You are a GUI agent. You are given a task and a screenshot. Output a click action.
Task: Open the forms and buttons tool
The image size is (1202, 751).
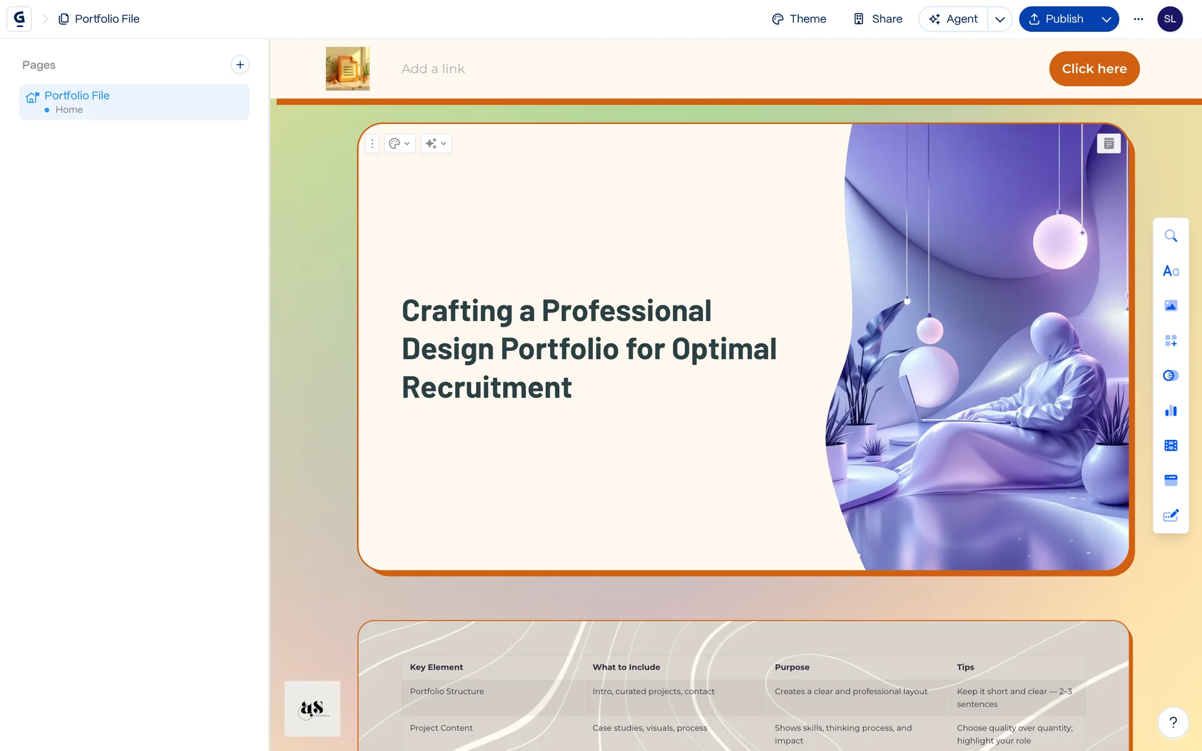tap(1171, 480)
